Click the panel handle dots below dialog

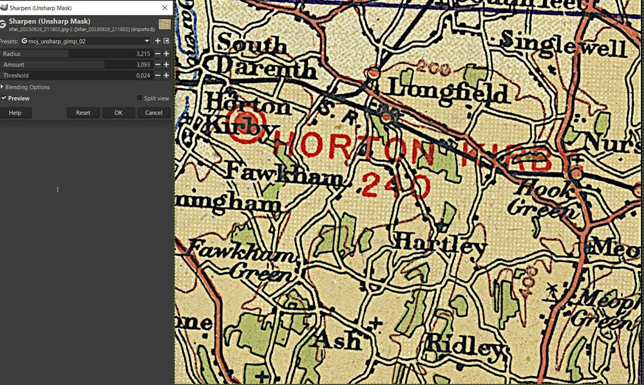[x=57, y=190]
